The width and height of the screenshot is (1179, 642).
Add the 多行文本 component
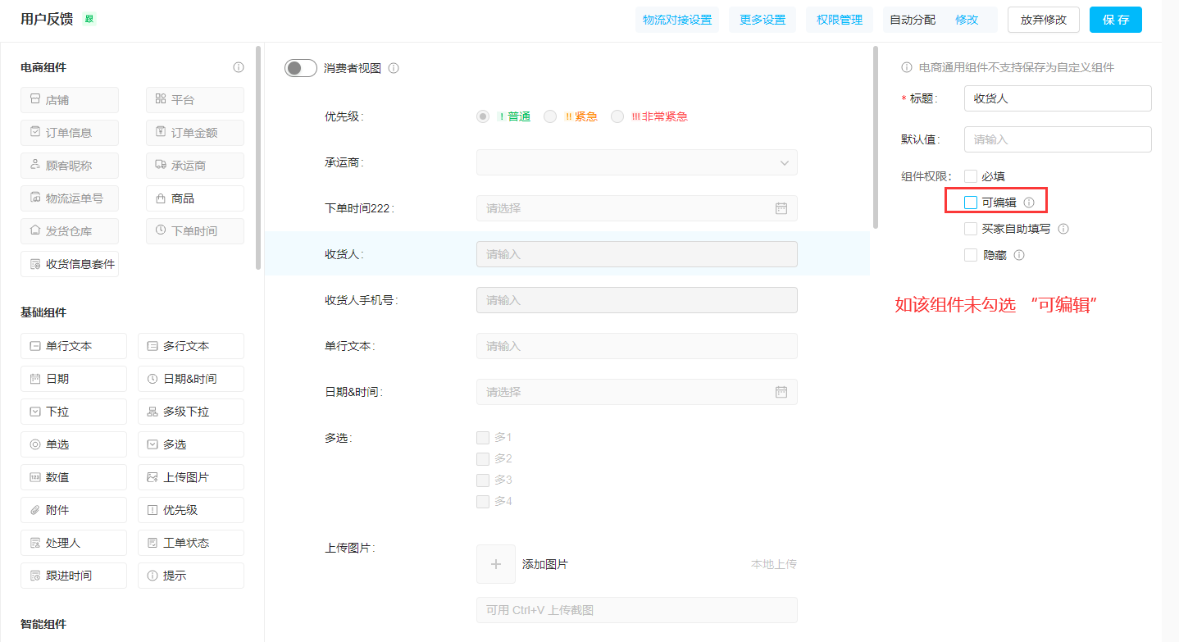[x=191, y=346]
